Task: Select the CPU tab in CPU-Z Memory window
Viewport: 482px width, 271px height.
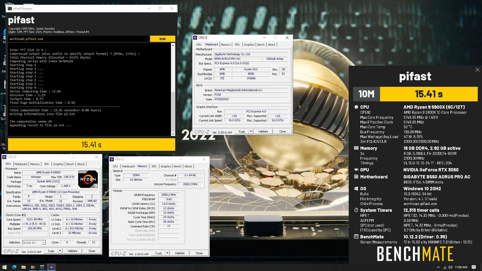Action: click(115, 166)
